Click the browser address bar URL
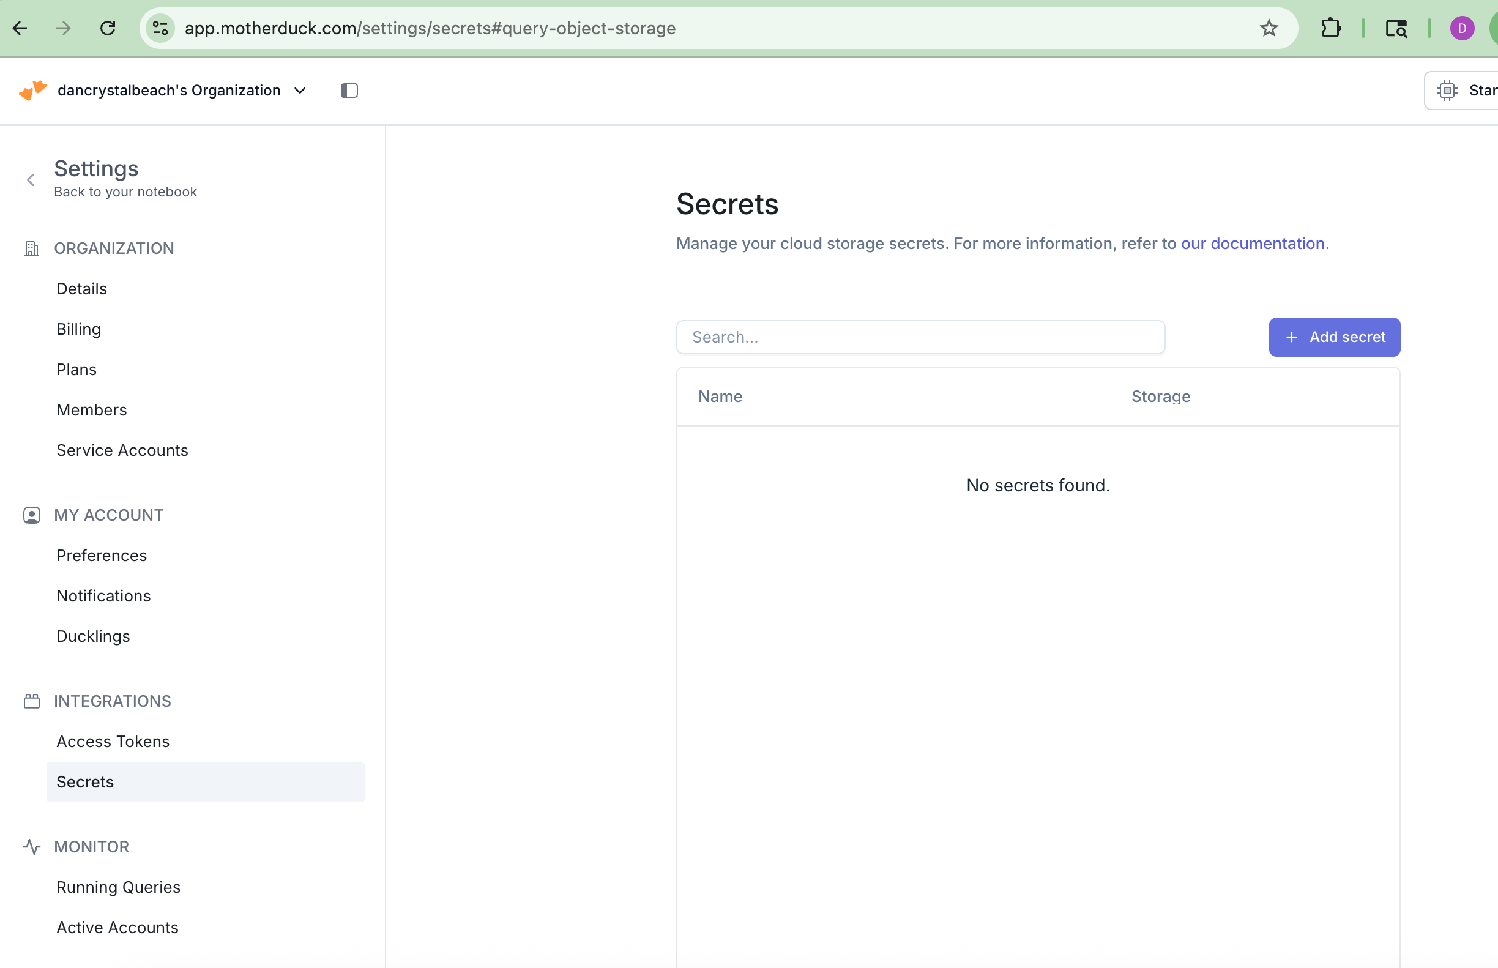This screenshot has width=1498, height=968. pos(430,28)
